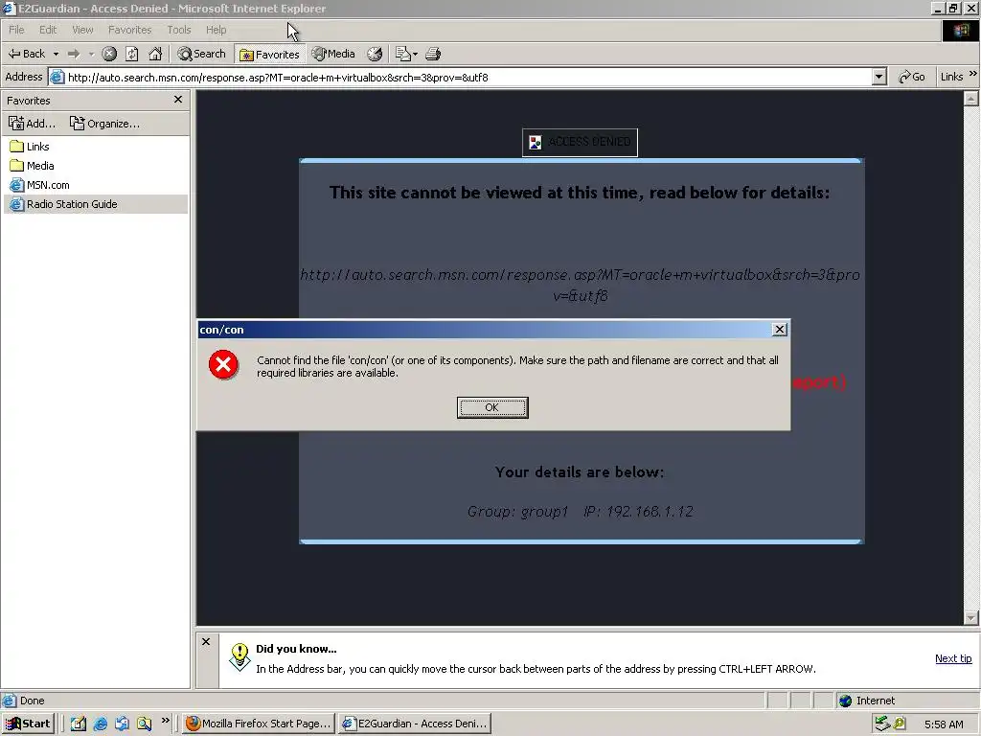Expand the Address bar dropdown arrow

pos(879,77)
